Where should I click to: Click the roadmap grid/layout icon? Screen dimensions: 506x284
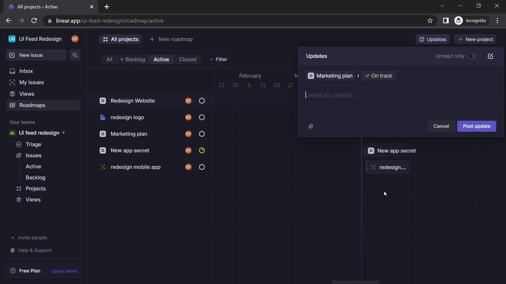[x=105, y=39]
